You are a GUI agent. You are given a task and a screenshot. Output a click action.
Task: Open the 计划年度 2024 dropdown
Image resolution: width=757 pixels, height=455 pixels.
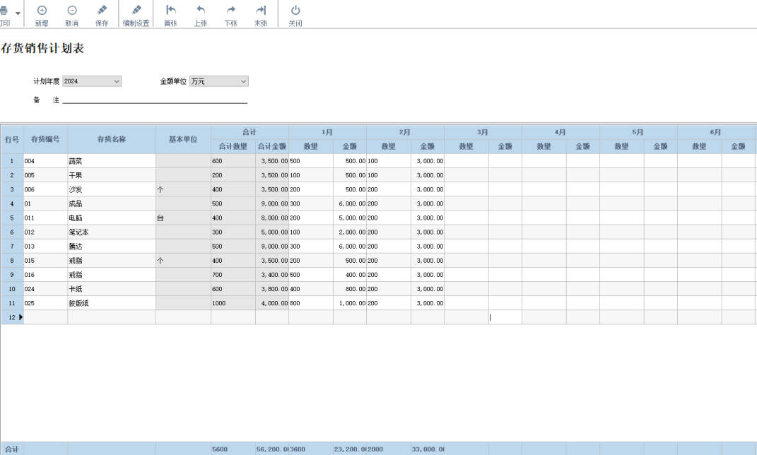coord(92,81)
